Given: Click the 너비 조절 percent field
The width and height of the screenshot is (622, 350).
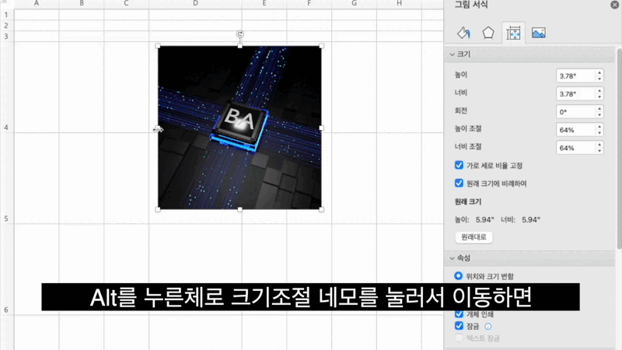Looking at the screenshot, I should point(575,148).
